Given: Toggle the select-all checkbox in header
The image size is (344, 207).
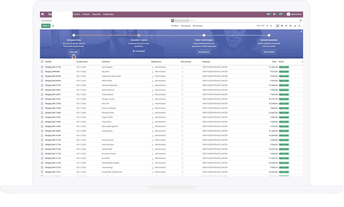Looking at the screenshot, I should point(42,62).
